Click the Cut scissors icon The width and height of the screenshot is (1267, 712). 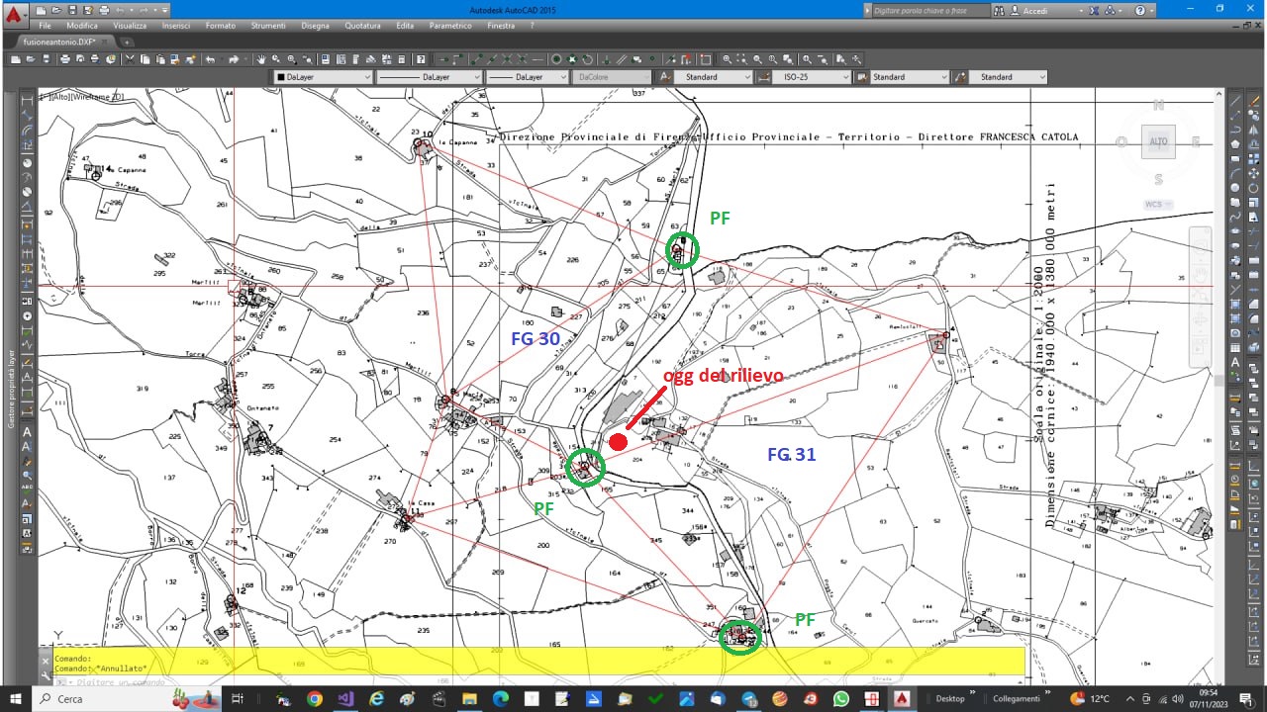point(129,59)
